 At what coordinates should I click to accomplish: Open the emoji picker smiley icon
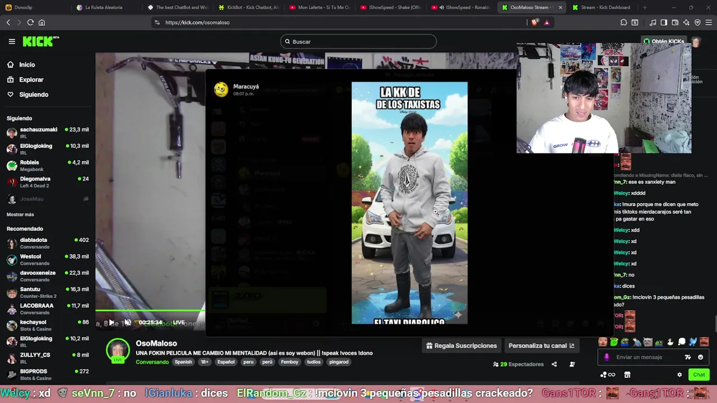point(700,357)
